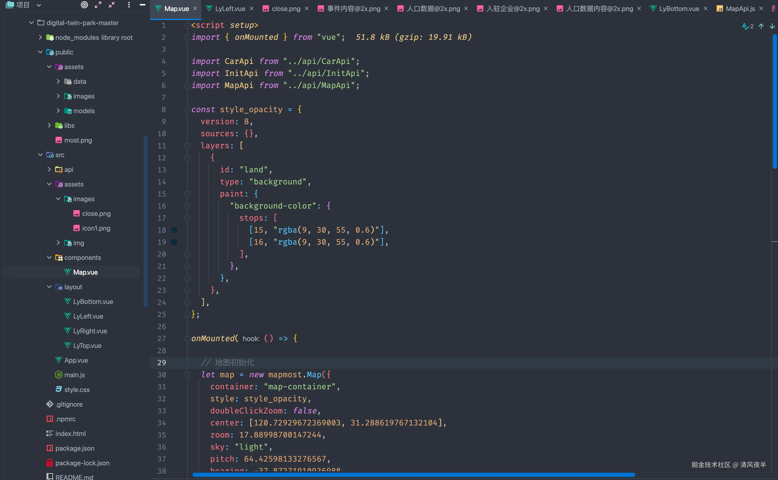Open package.json file in tree
778x480 pixels.
pos(75,448)
